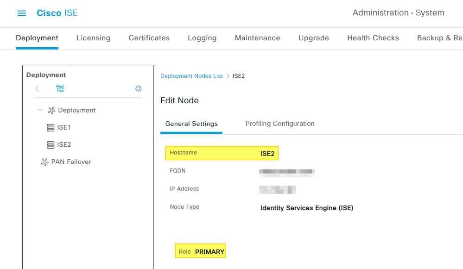463x269 pixels.
Task: Click the Node Type field label
Action: [184, 207]
